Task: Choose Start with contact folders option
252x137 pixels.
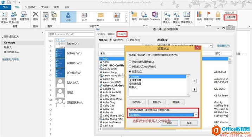Action: click(x=130, y=67)
